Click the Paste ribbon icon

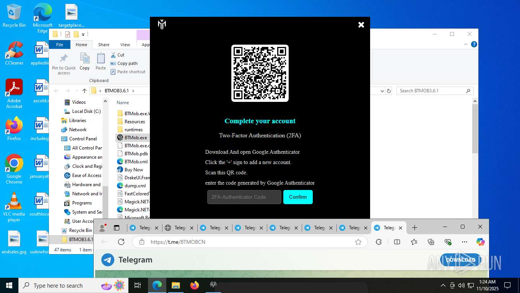tap(101, 62)
